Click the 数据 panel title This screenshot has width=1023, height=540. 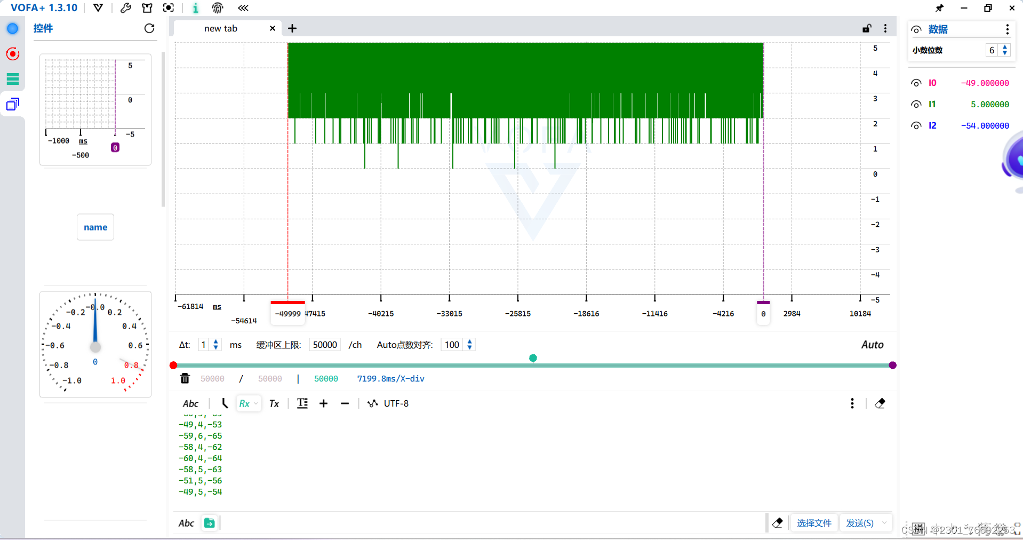click(x=938, y=29)
